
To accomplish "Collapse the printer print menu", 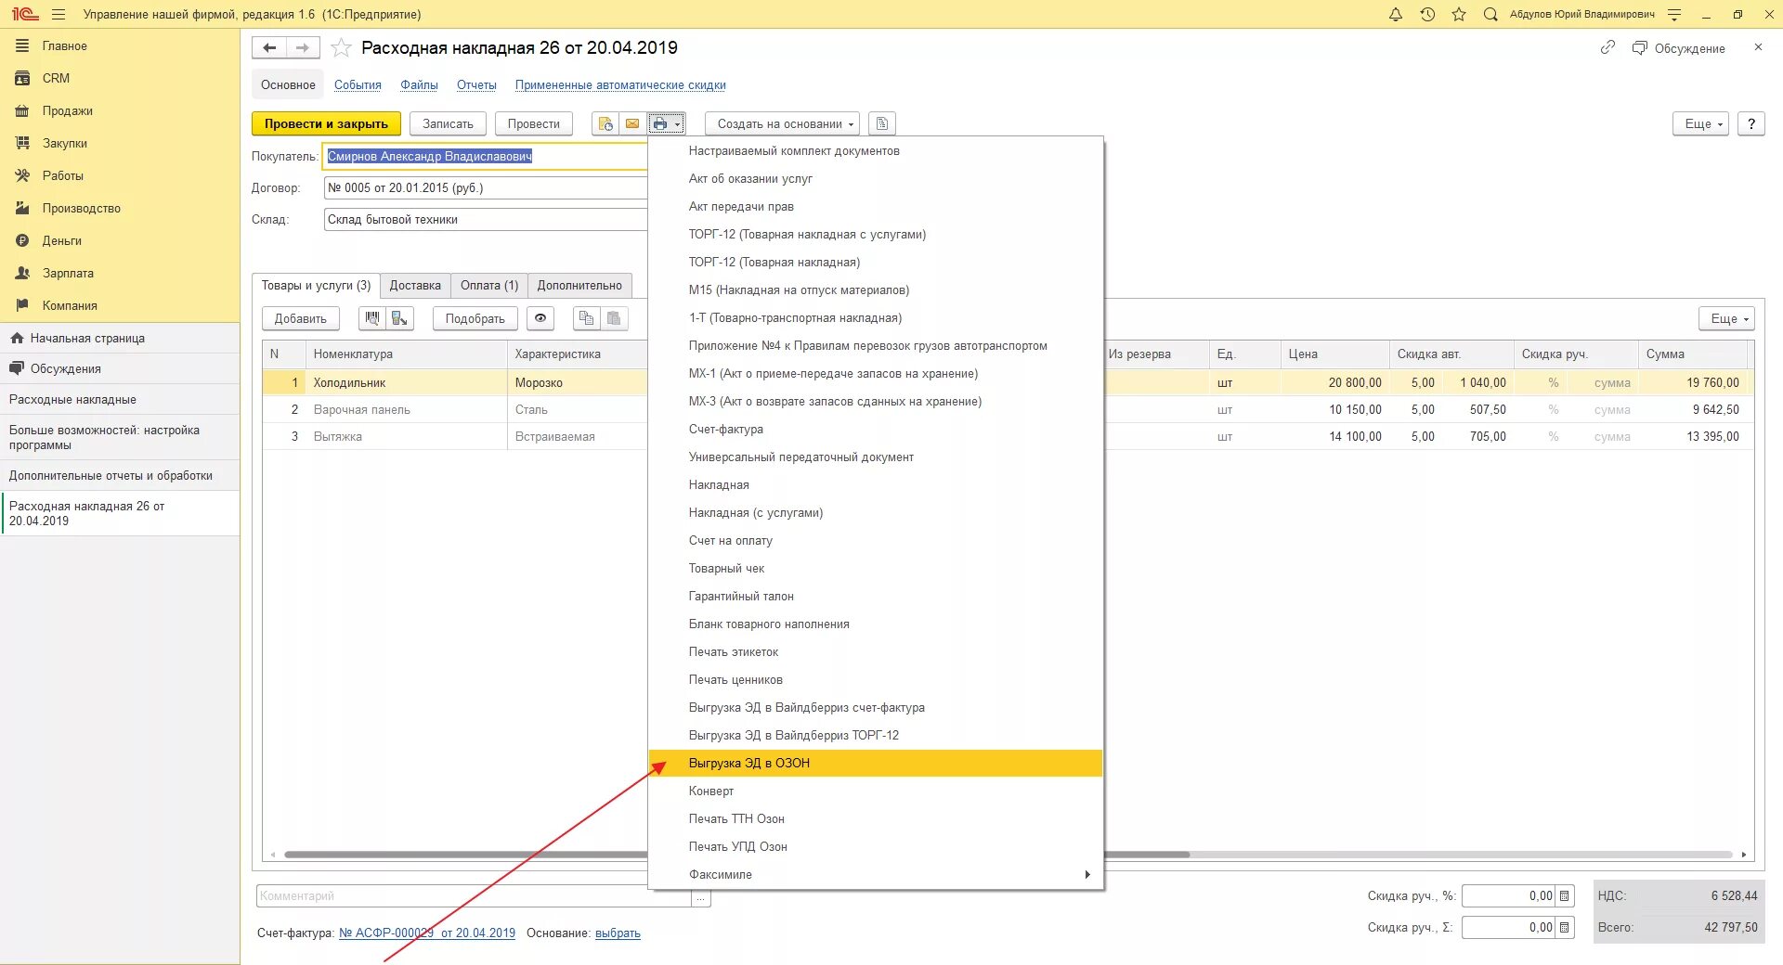I will (x=666, y=123).
